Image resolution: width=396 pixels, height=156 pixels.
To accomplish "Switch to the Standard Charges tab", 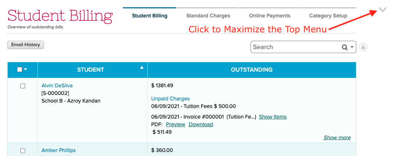I will coord(208,16).
